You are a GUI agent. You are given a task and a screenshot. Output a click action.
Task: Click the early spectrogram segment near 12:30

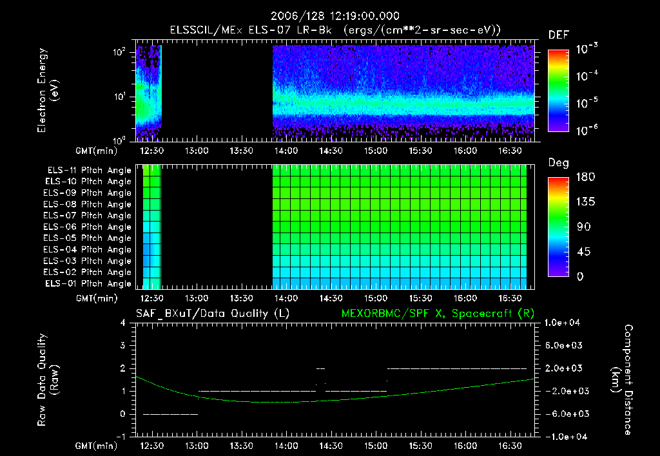pyautogui.click(x=149, y=93)
